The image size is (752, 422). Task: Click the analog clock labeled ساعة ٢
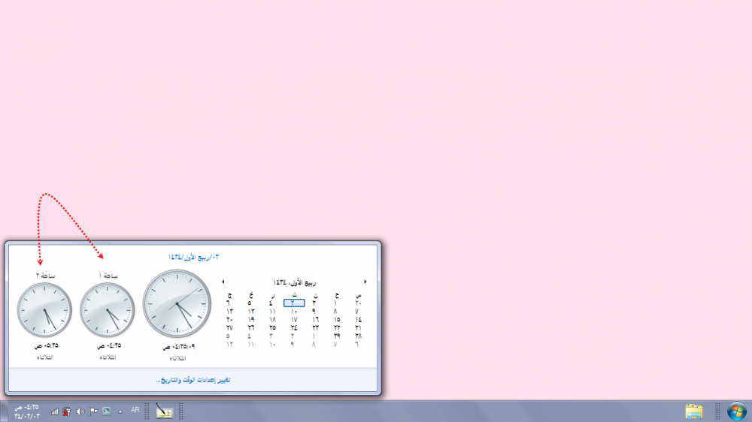coord(44,310)
